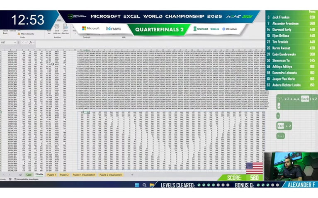Click Accessibility: Investigate in status bar
This screenshot has height=198, width=318.
click(27, 179)
